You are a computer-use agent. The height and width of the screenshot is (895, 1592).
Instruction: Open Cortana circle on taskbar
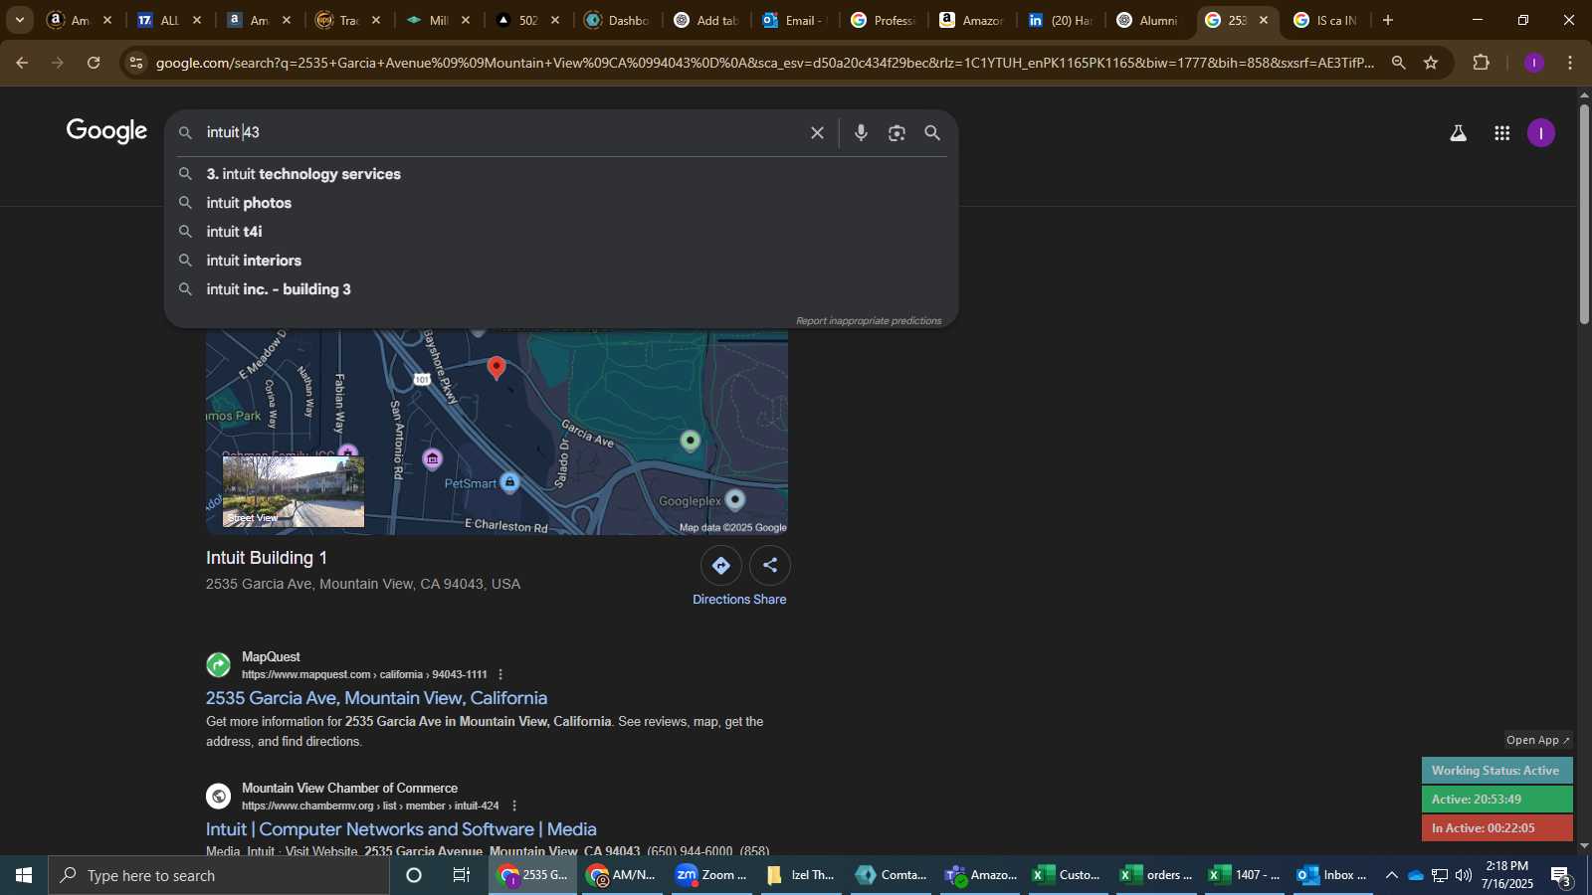414,875
